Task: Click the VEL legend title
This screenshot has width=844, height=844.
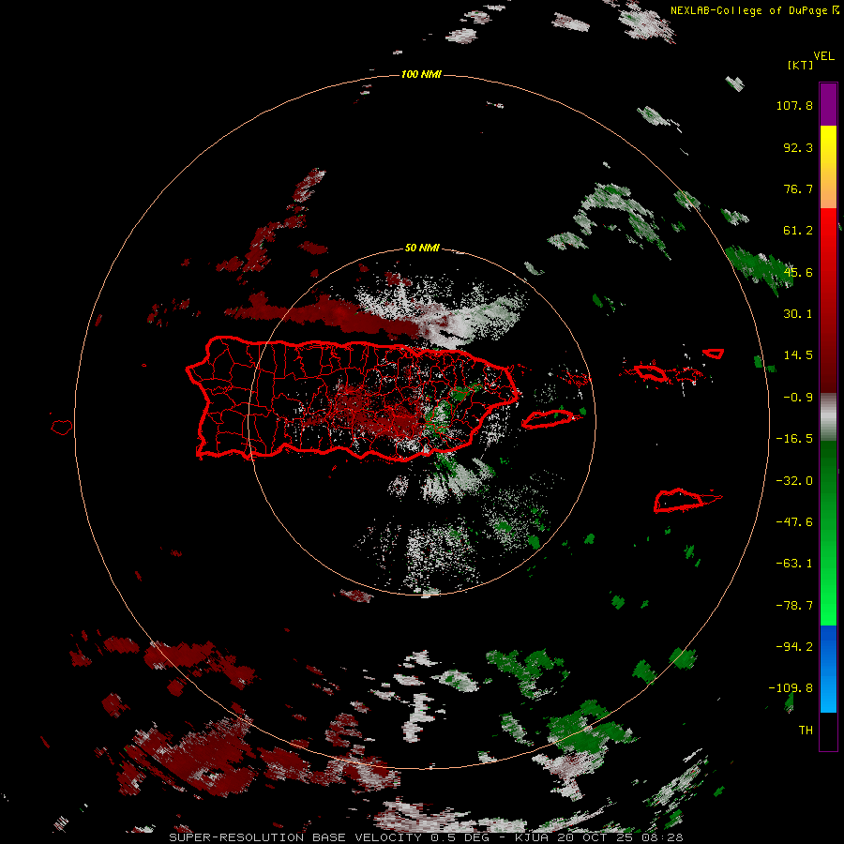Action: (824, 56)
